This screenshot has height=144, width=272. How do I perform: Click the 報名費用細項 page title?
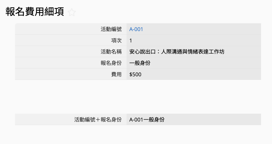[35, 12]
